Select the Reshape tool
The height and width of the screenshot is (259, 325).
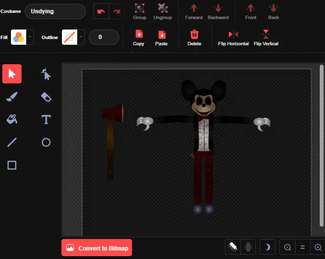tap(46, 74)
